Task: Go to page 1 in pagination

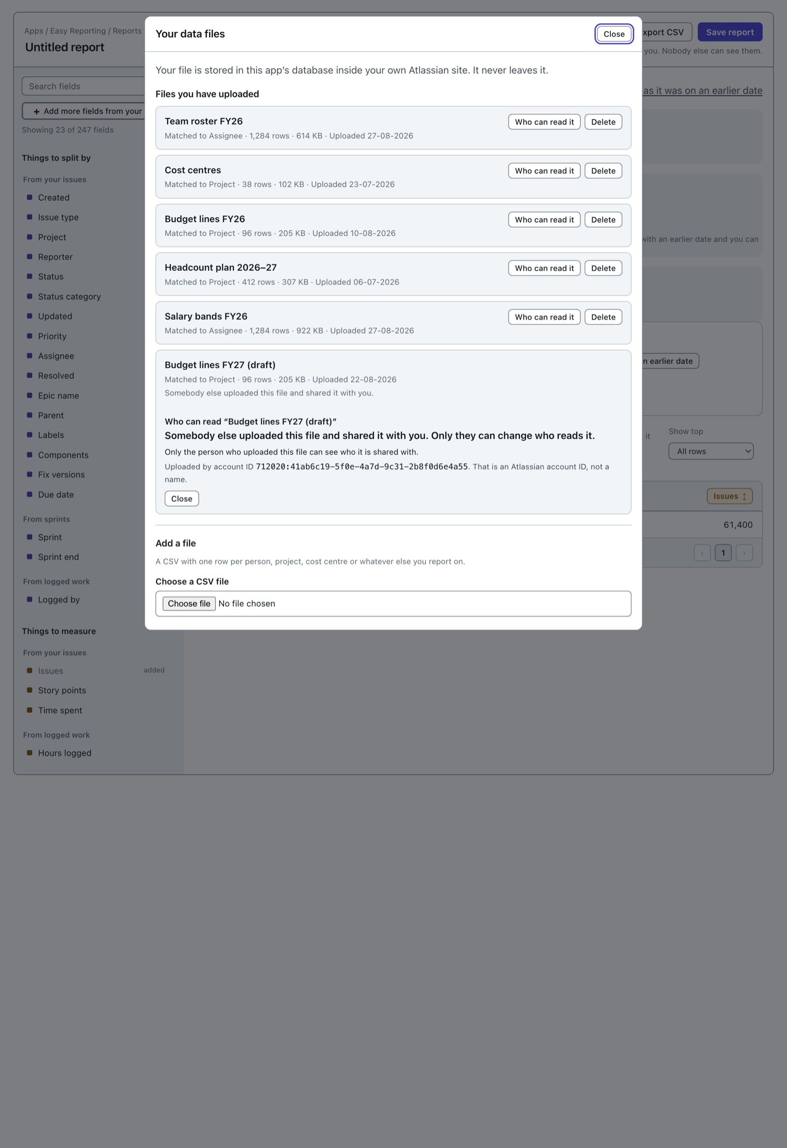Action: coord(723,553)
